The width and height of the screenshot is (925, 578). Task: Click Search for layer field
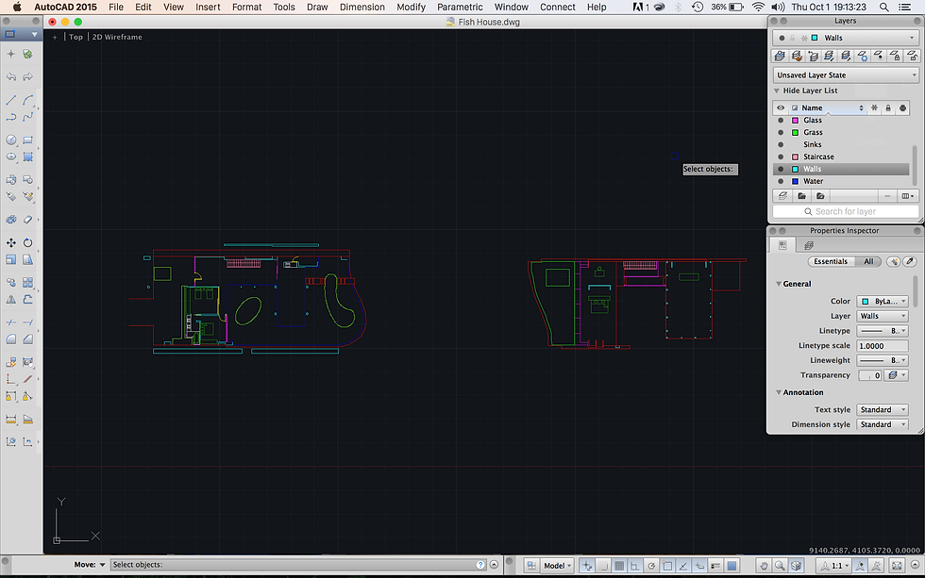(x=846, y=211)
